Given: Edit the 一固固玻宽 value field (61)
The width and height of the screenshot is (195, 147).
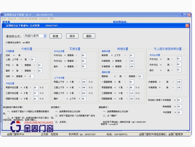Looking at the screenshot, I should coord(132,82).
